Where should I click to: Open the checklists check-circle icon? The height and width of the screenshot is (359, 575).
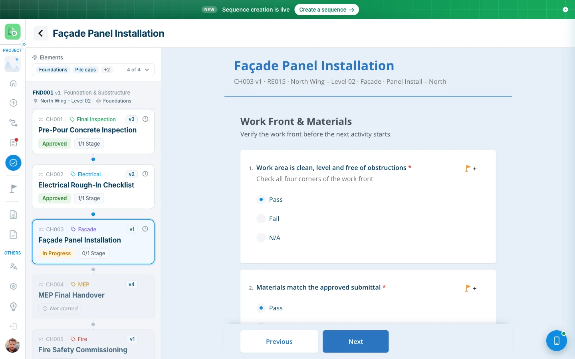pos(13,163)
